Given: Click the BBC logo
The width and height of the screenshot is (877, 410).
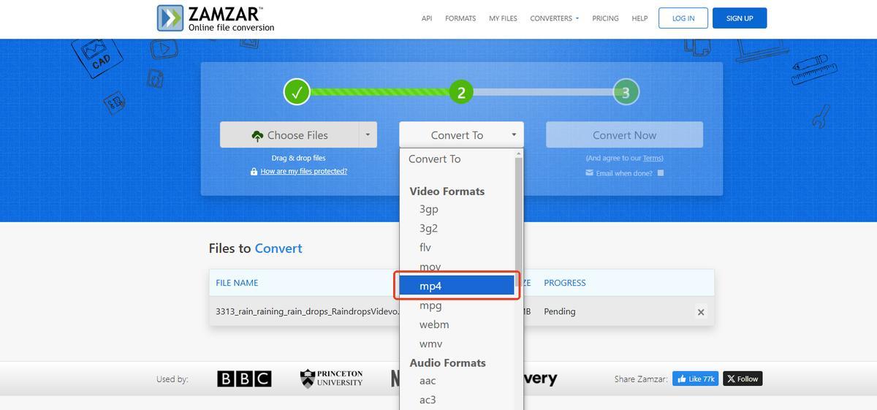Looking at the screenshot, I should (244, 379).
